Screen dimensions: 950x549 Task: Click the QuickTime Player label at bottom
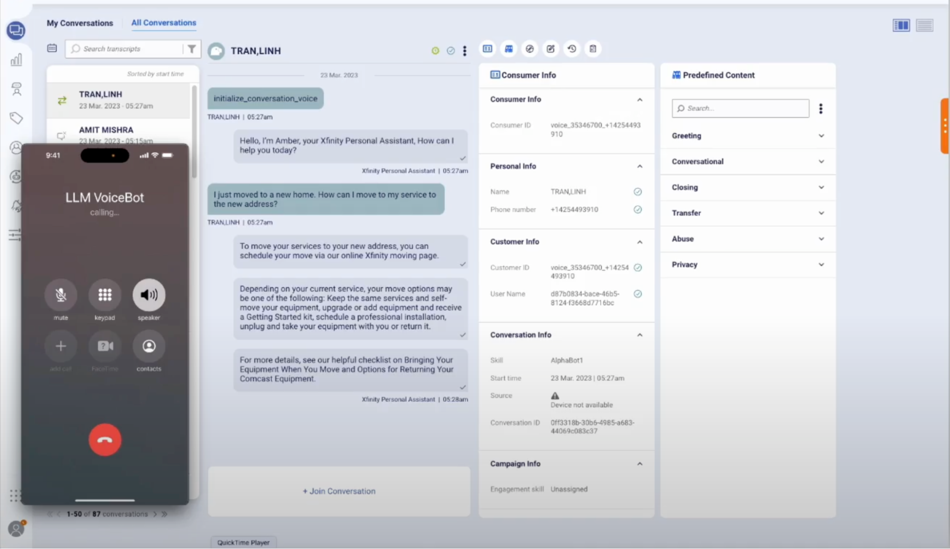(243, 542)
